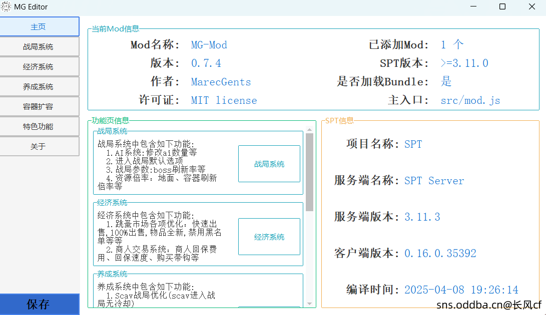Click the MG Editor app icon in title bar
The image size is (546, 315).
pos(6,6)
